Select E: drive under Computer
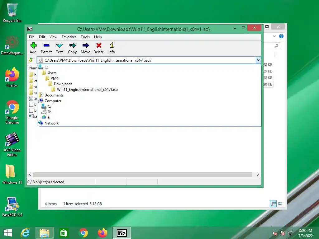The image size is (319, 239). click(149, 117)
